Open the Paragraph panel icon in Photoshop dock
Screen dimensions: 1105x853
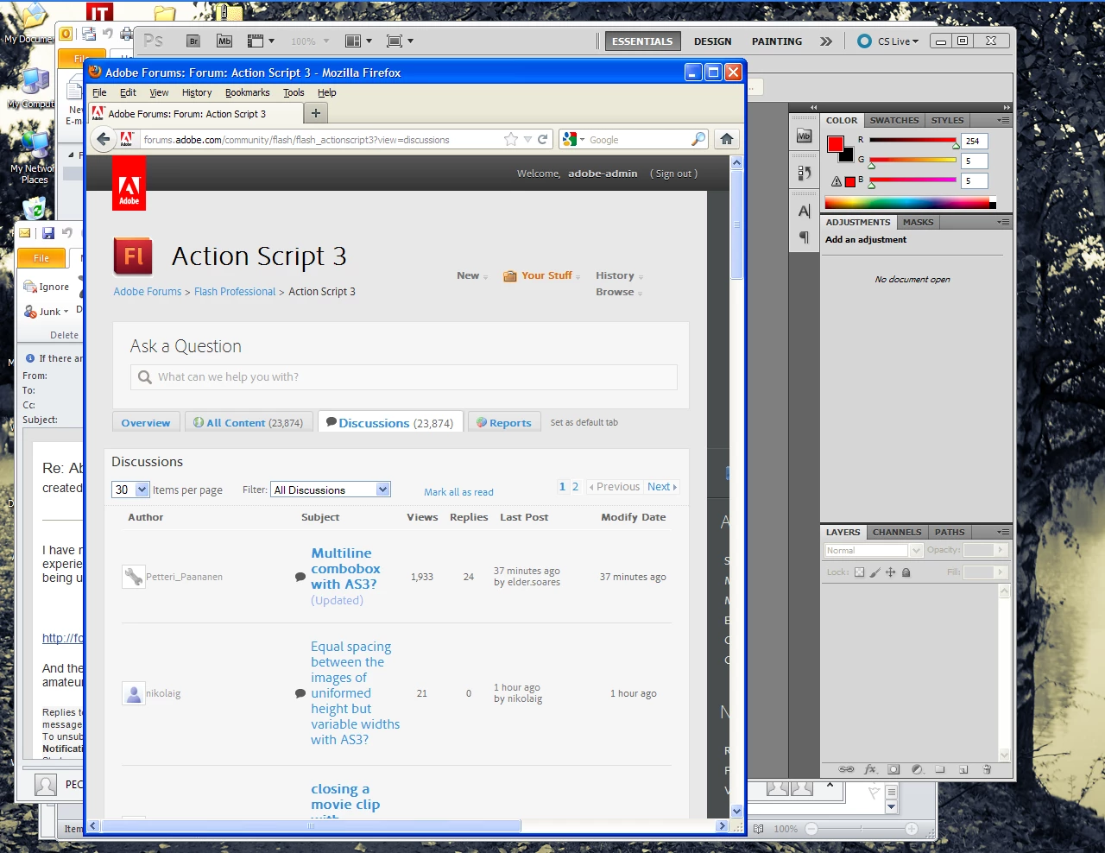[x=804, y=237]
